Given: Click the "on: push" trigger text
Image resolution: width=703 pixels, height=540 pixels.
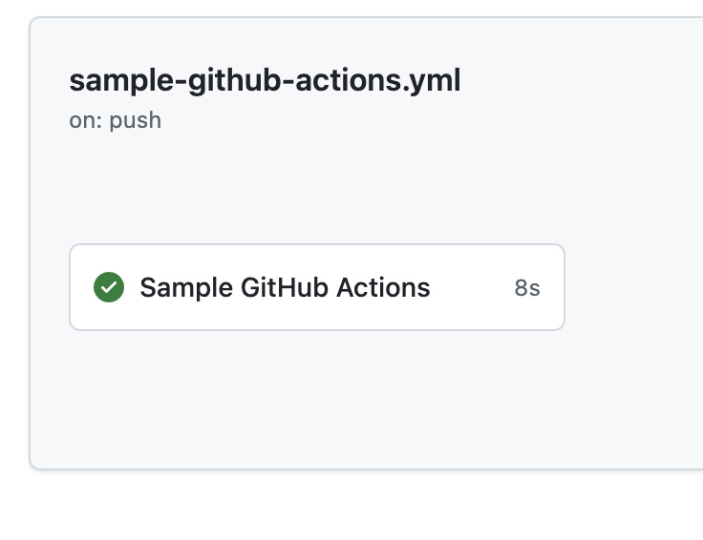Looking at the screenshot, I should tap(115, 121).
